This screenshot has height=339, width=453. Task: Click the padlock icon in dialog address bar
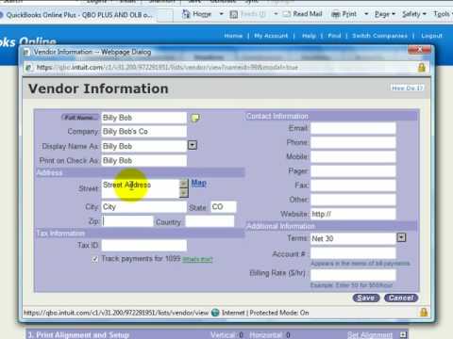pos(422,67)
